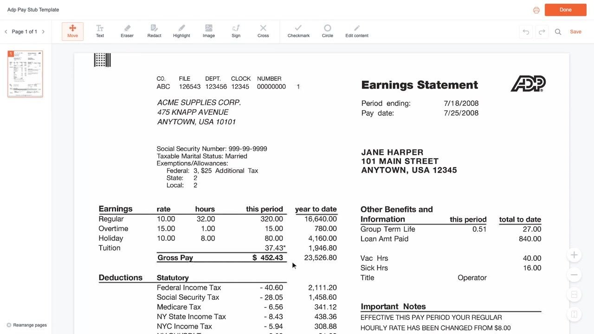Open Edit content mode
594x334 pixels.
tap(357, 31)
